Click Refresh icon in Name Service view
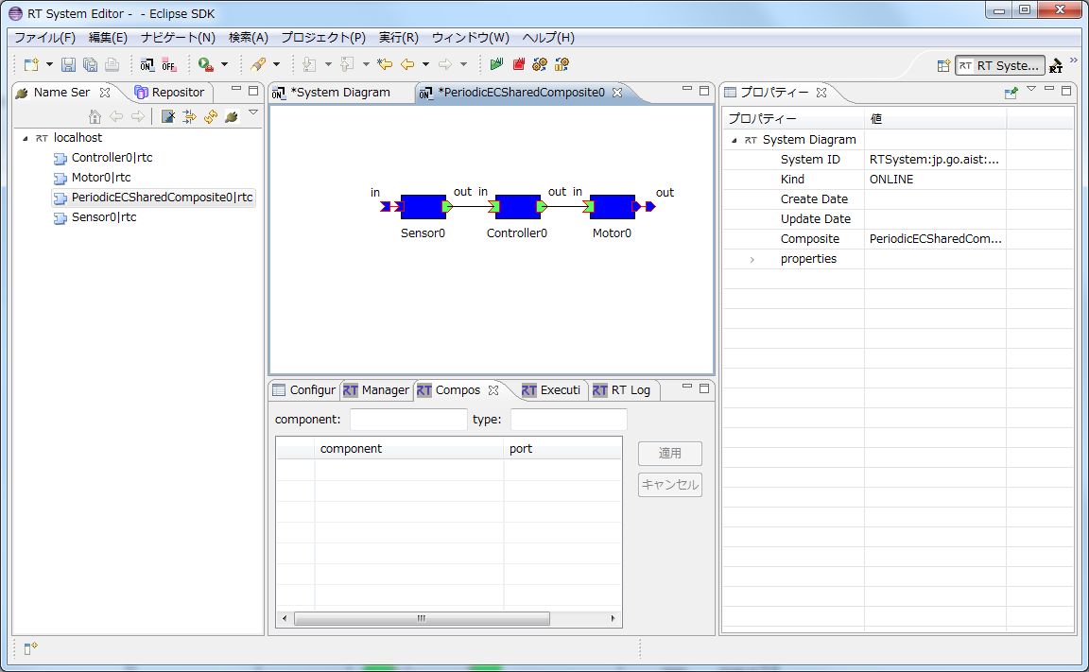Screen dimensions: 1089x672 pos(211,116)
